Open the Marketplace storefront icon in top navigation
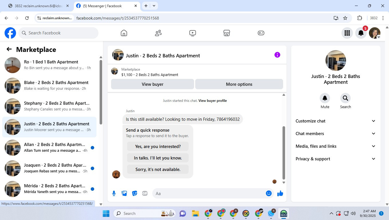This screenshot has height=220, width=389. tap(227, 33)
